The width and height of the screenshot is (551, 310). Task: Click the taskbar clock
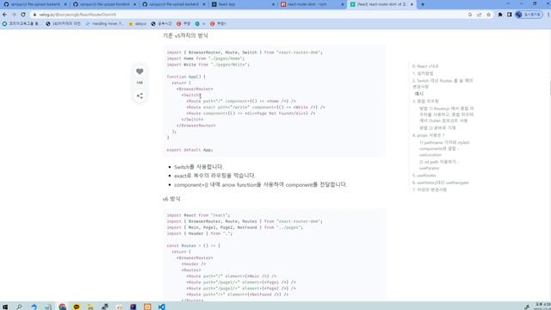point(543,307)
